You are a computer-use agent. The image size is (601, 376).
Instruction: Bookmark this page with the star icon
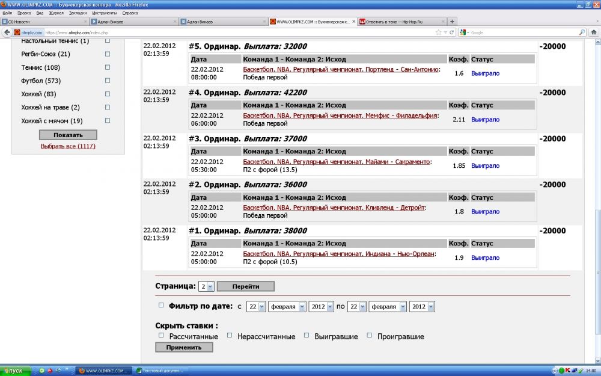pyautogui.click(x=439, y=32)
